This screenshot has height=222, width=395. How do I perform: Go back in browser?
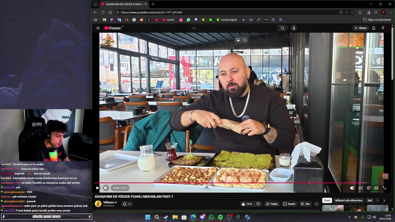tap(95, 12)
